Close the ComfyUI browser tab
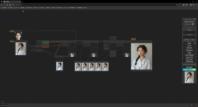 coord(20,2)
